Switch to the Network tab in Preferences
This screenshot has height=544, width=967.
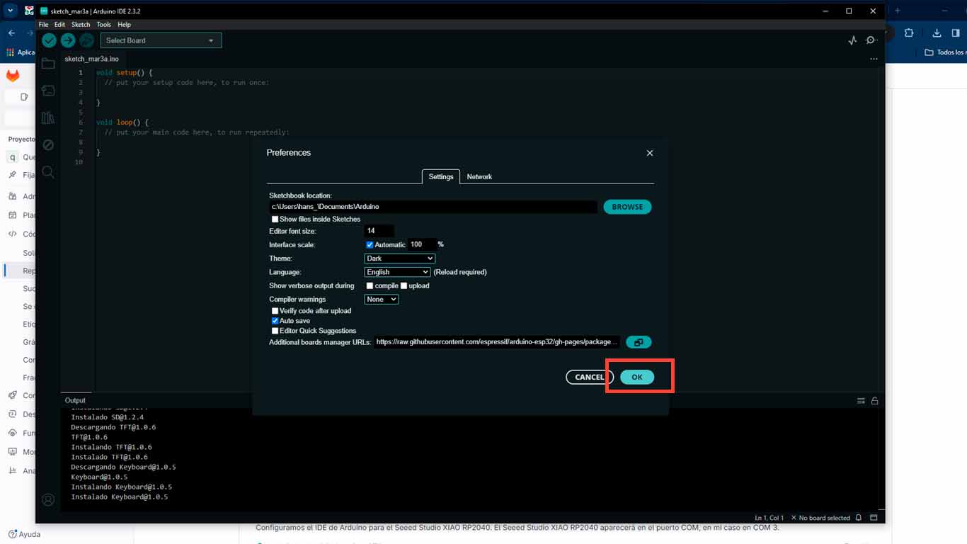(x=479, y=177)
